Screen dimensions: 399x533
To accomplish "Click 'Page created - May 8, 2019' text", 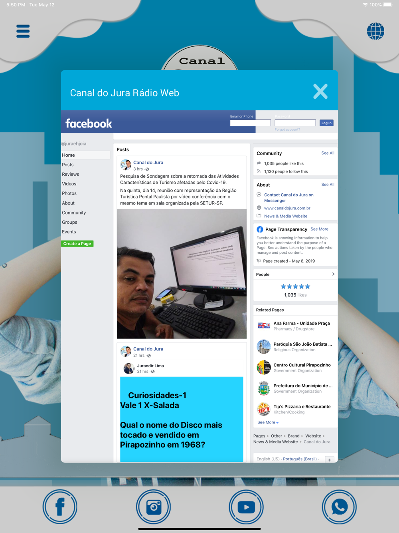I will 289,261.
